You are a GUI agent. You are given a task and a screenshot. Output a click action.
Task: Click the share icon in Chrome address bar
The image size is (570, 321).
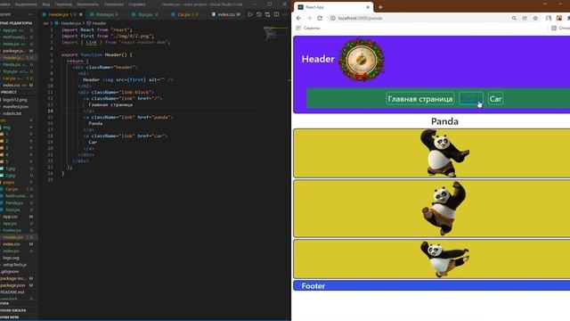(x=525, y=18)
